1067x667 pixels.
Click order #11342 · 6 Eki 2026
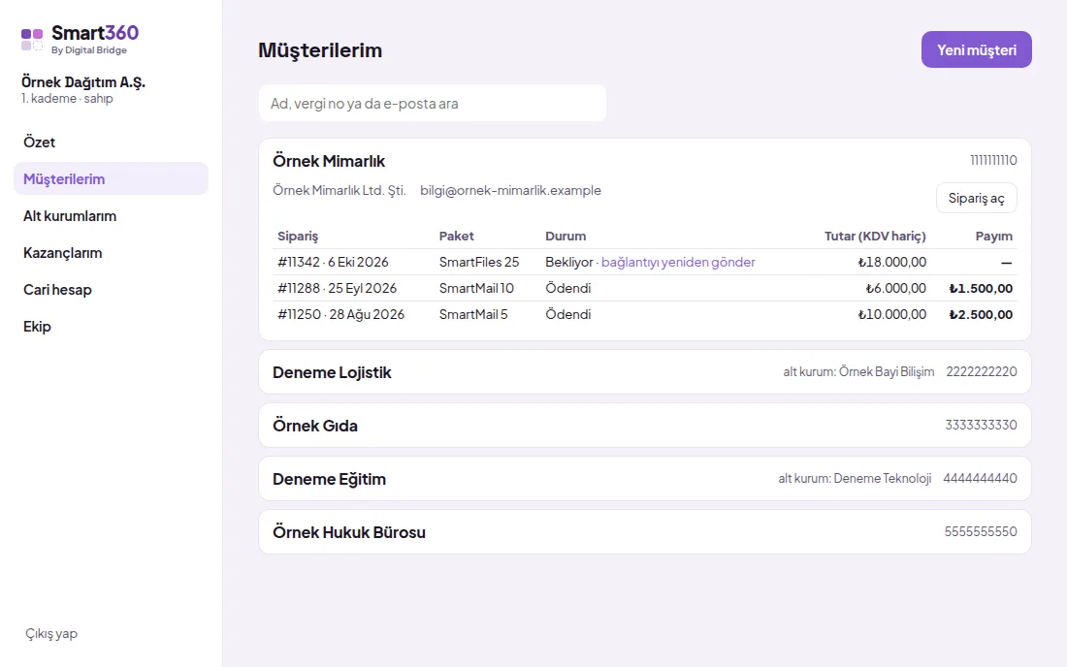(x=333, y=262)
